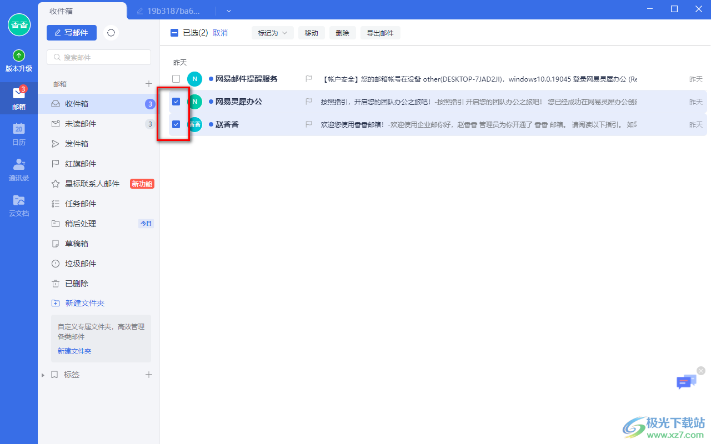711x444 pixels.
Task: Expand the 标签 tree section
Action: pos(43,375)
